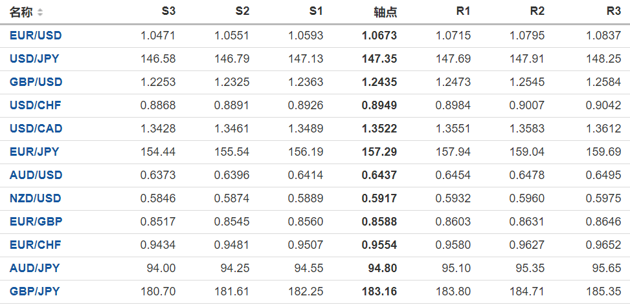The height and width of the screenshot is (307, 630).
Task: Select the EUR/USD pivot value 1.0673
Action: [379, 36]
